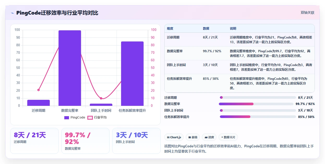Click the pink line point above 迁移周期
This screenshot has width=325, height=164.
coord(38,90)
